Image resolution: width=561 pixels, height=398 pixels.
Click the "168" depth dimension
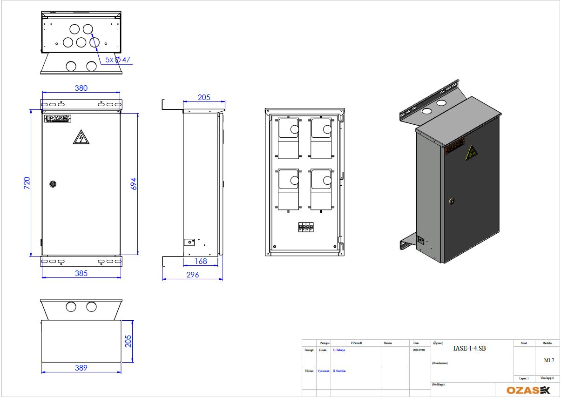click(x=201, y=261)
